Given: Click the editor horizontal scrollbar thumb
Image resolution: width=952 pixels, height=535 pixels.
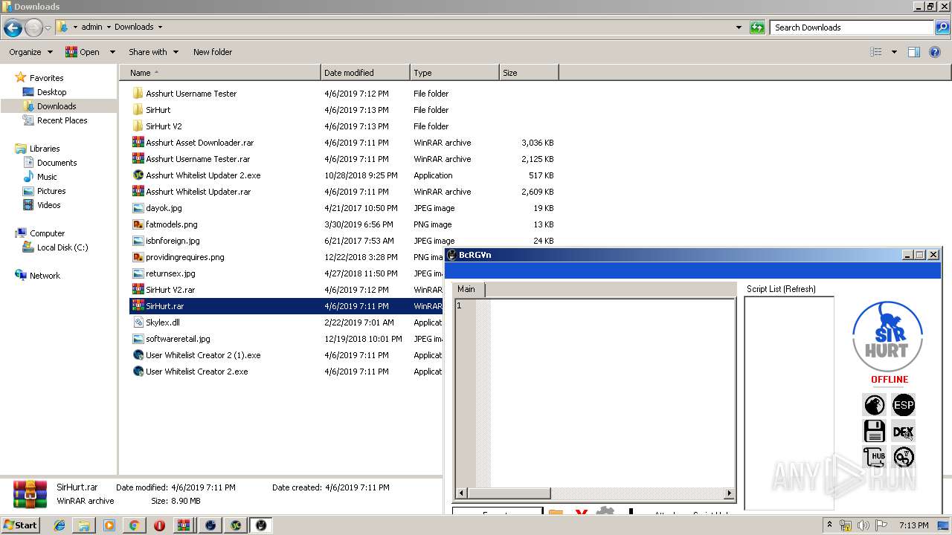Looking at the screenshot, I should tap(509, 493).
